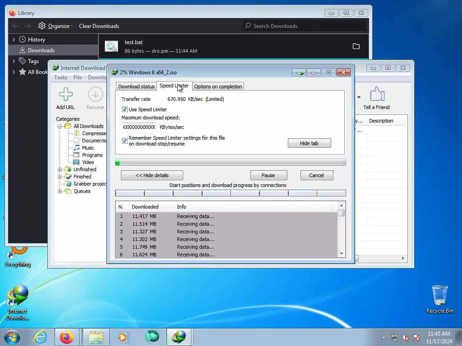Viewport: 462px width, 346px height.
Task: Click the Downloaded column header
Action: pos(145,207)
